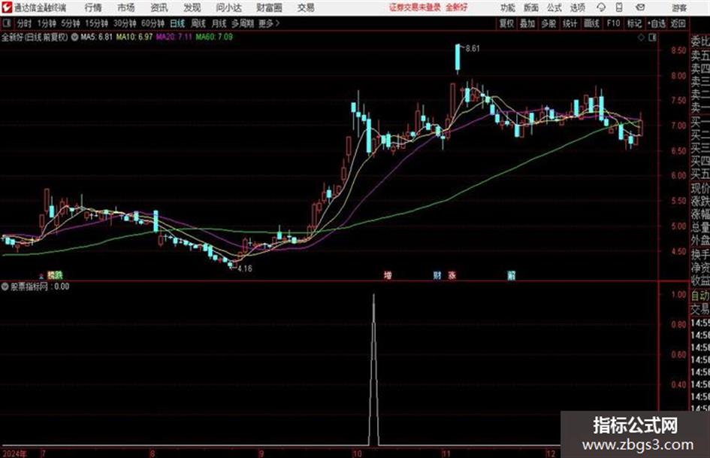Click the red 全新好 stock name in title bar

point(457,8)
